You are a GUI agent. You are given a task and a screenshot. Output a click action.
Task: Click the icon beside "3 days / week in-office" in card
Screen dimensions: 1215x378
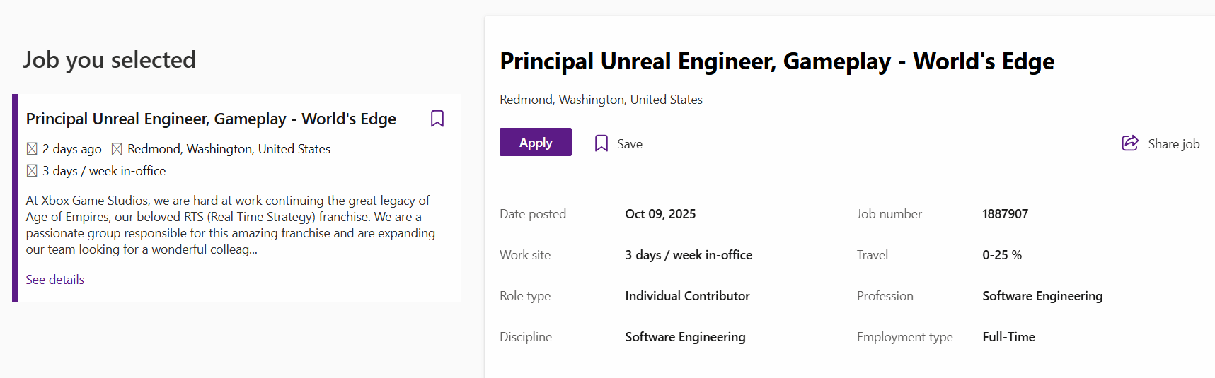[32, 171]
